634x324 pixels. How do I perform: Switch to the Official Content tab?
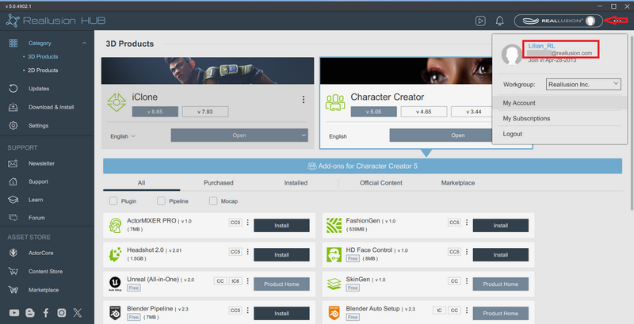(381, 183)
